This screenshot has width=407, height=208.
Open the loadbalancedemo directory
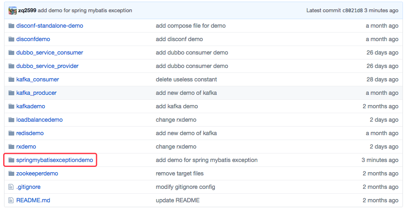click(39, 120)
